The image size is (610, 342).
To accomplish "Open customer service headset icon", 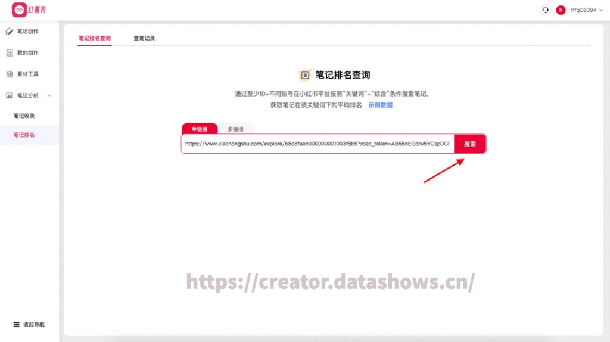I will [x=546, y=10].
